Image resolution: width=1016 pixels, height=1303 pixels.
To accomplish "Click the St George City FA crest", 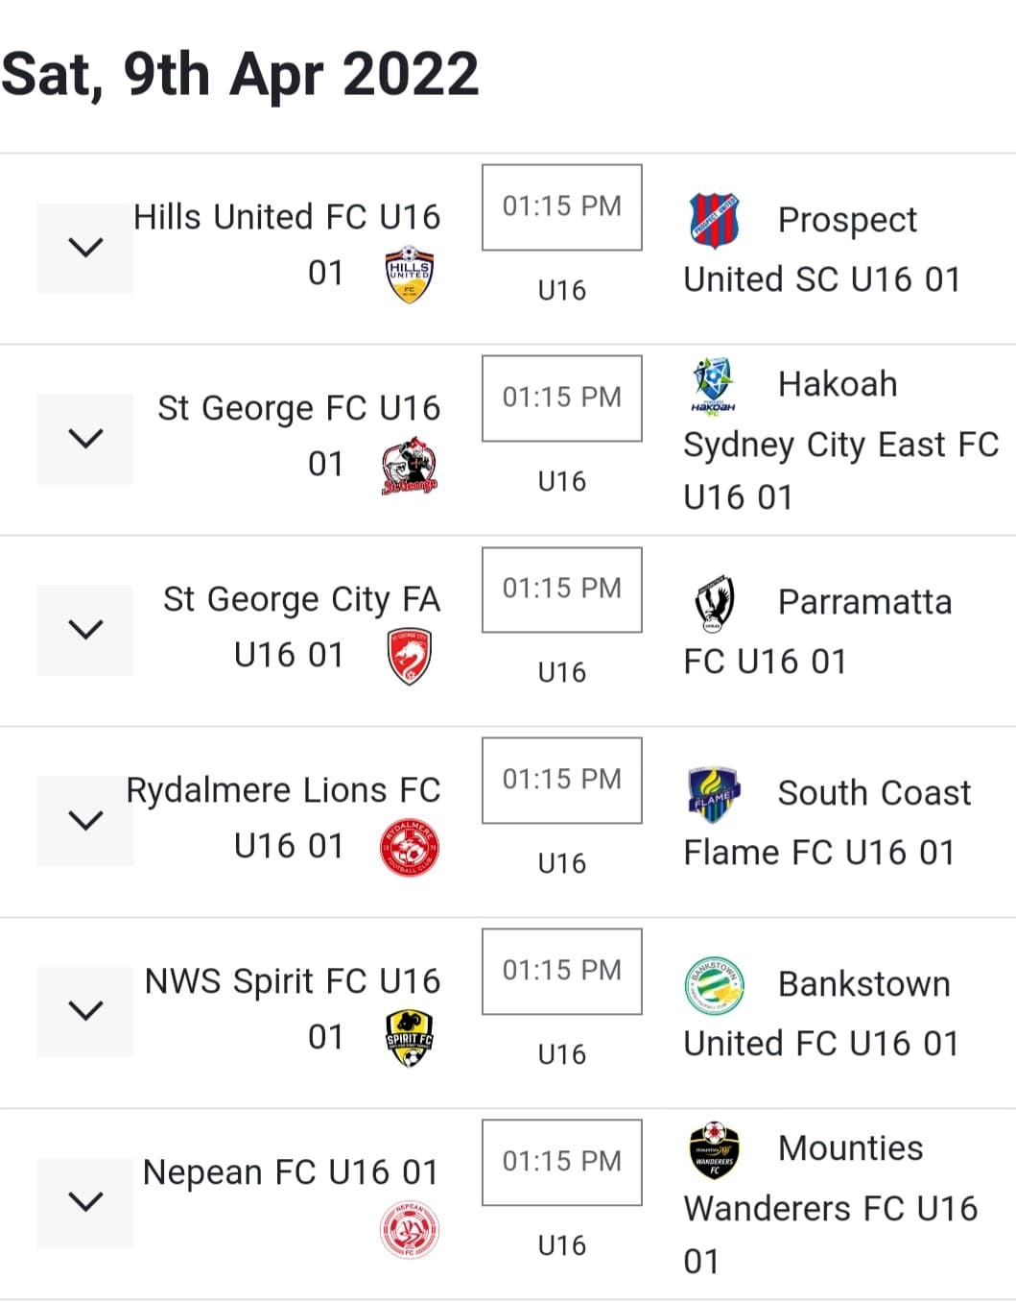I will (x=410, y=655).
